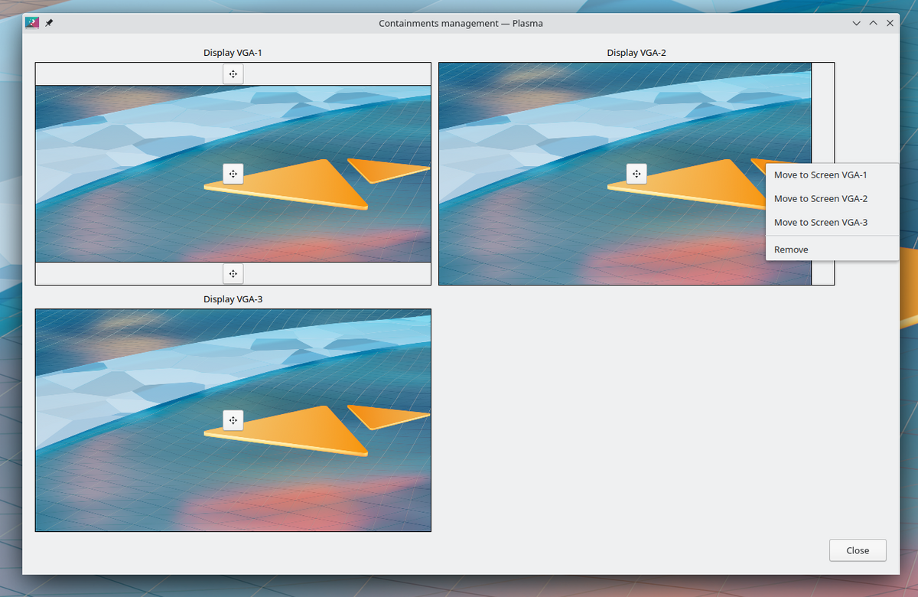Open the Plasma window menu icon
The height and width of the screenshot is (597, 918).
(33, 23)
